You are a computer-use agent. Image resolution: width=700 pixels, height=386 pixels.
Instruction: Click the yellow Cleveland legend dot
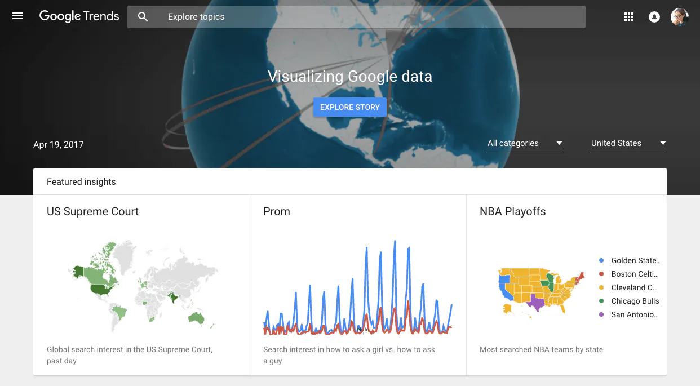click(601, 287)
